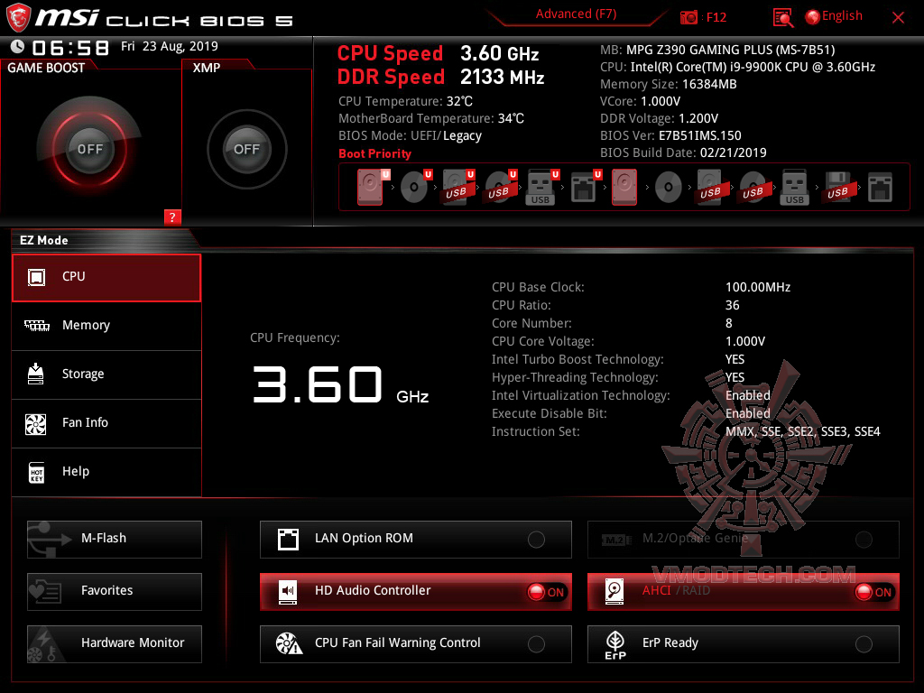Toggle the AHCI / RAID switch
Screen dimensions: 924x693
[744, 591]
